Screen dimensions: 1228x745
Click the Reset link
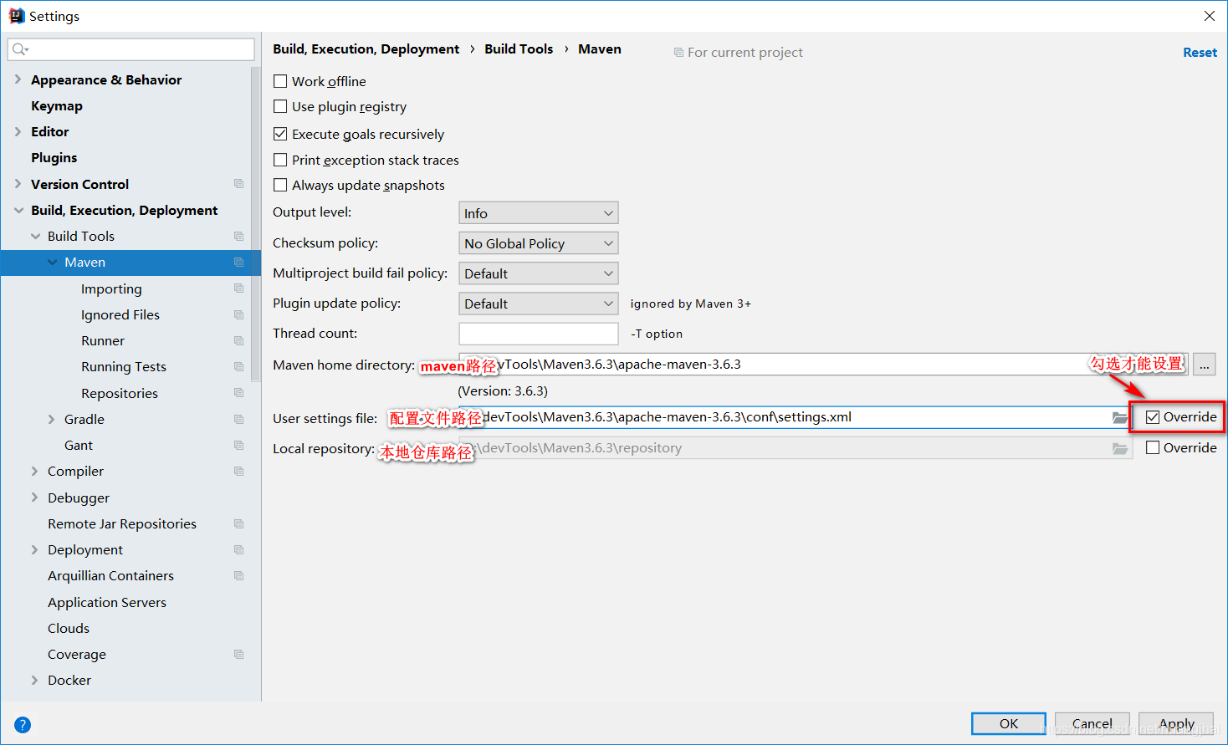point(1200,52)
